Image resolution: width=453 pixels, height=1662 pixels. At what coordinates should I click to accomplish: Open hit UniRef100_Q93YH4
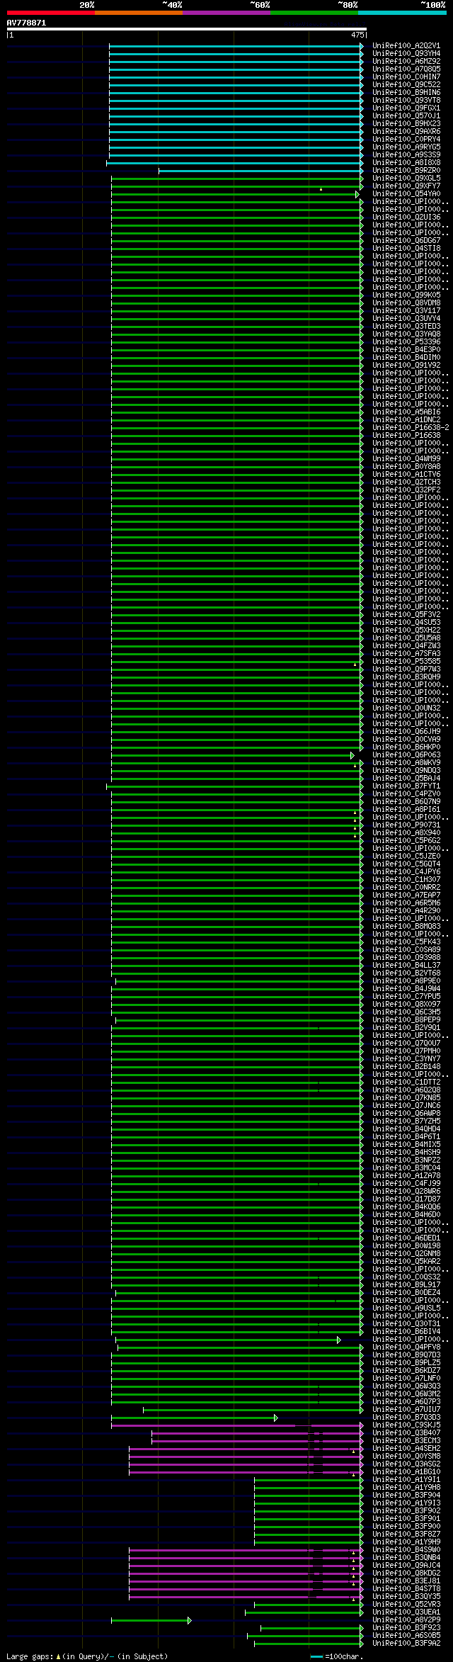click(406, 53)
